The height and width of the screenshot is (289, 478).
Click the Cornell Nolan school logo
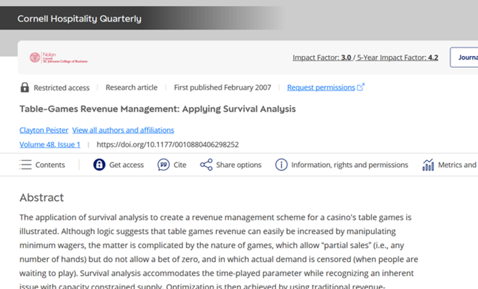[x=59, y=57]
